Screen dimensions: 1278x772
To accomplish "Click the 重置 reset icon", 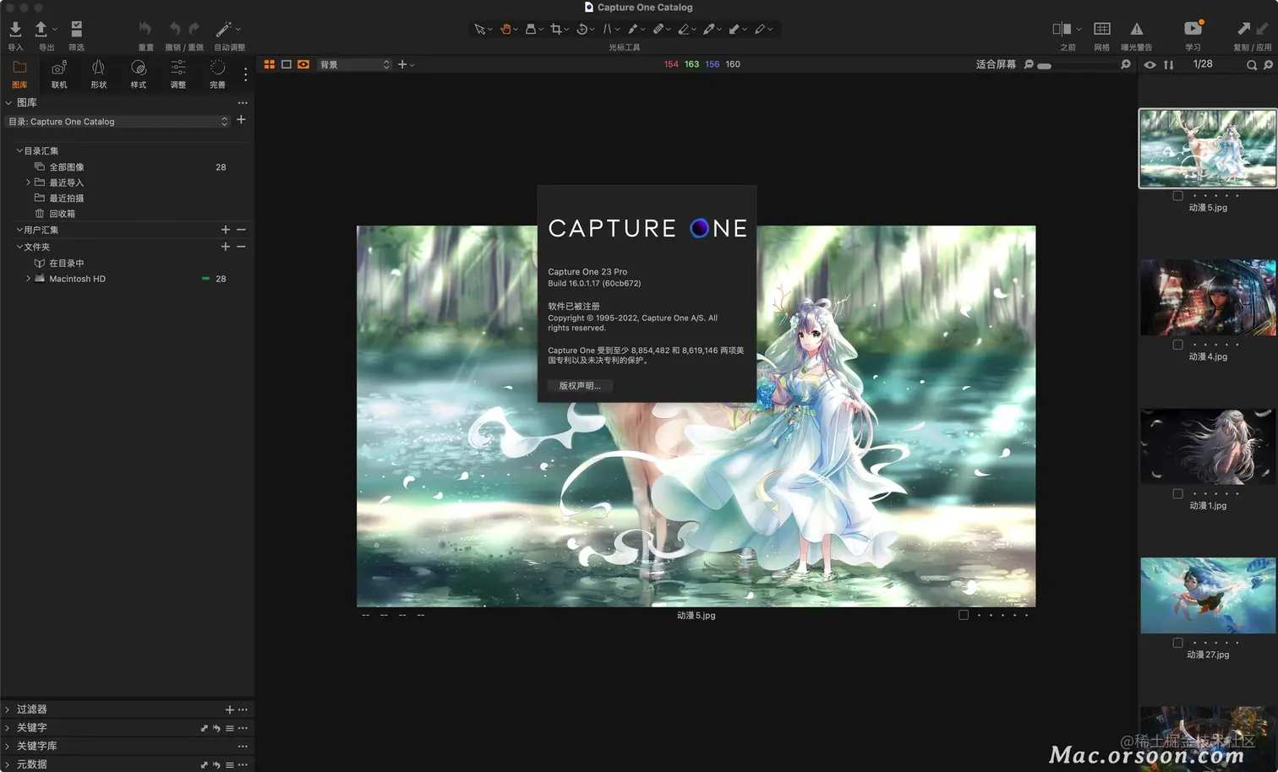I will [x=145, y=29].
